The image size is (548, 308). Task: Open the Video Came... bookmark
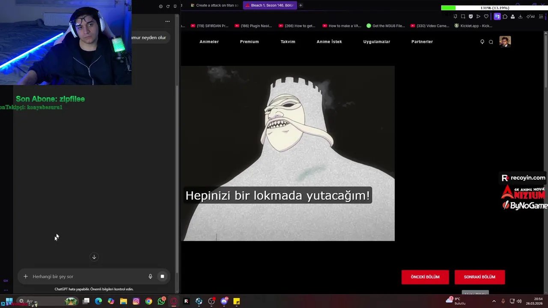coord(429,26)
